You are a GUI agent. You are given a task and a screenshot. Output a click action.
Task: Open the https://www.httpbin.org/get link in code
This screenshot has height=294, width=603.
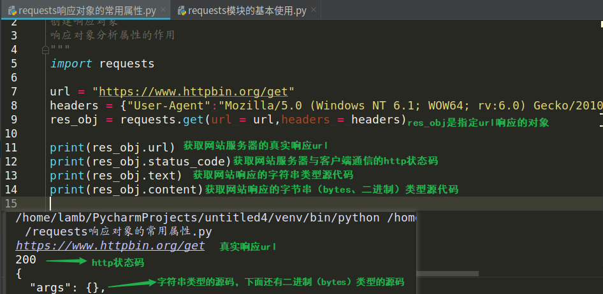point(193,92)
